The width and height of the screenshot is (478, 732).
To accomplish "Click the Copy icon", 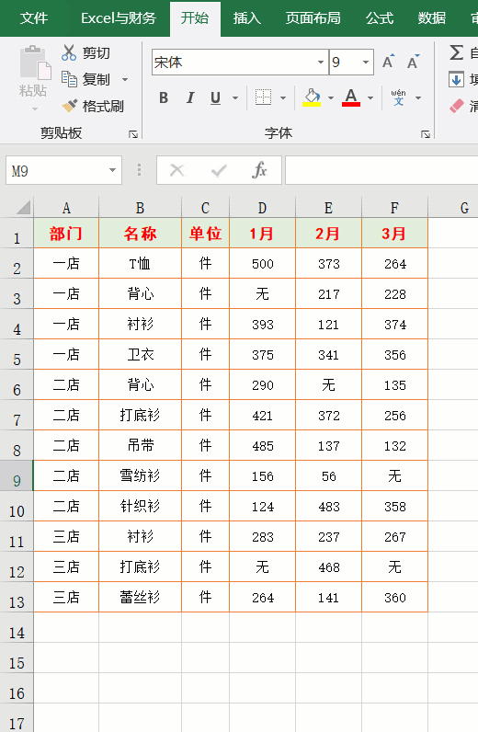I will point(69,79).
